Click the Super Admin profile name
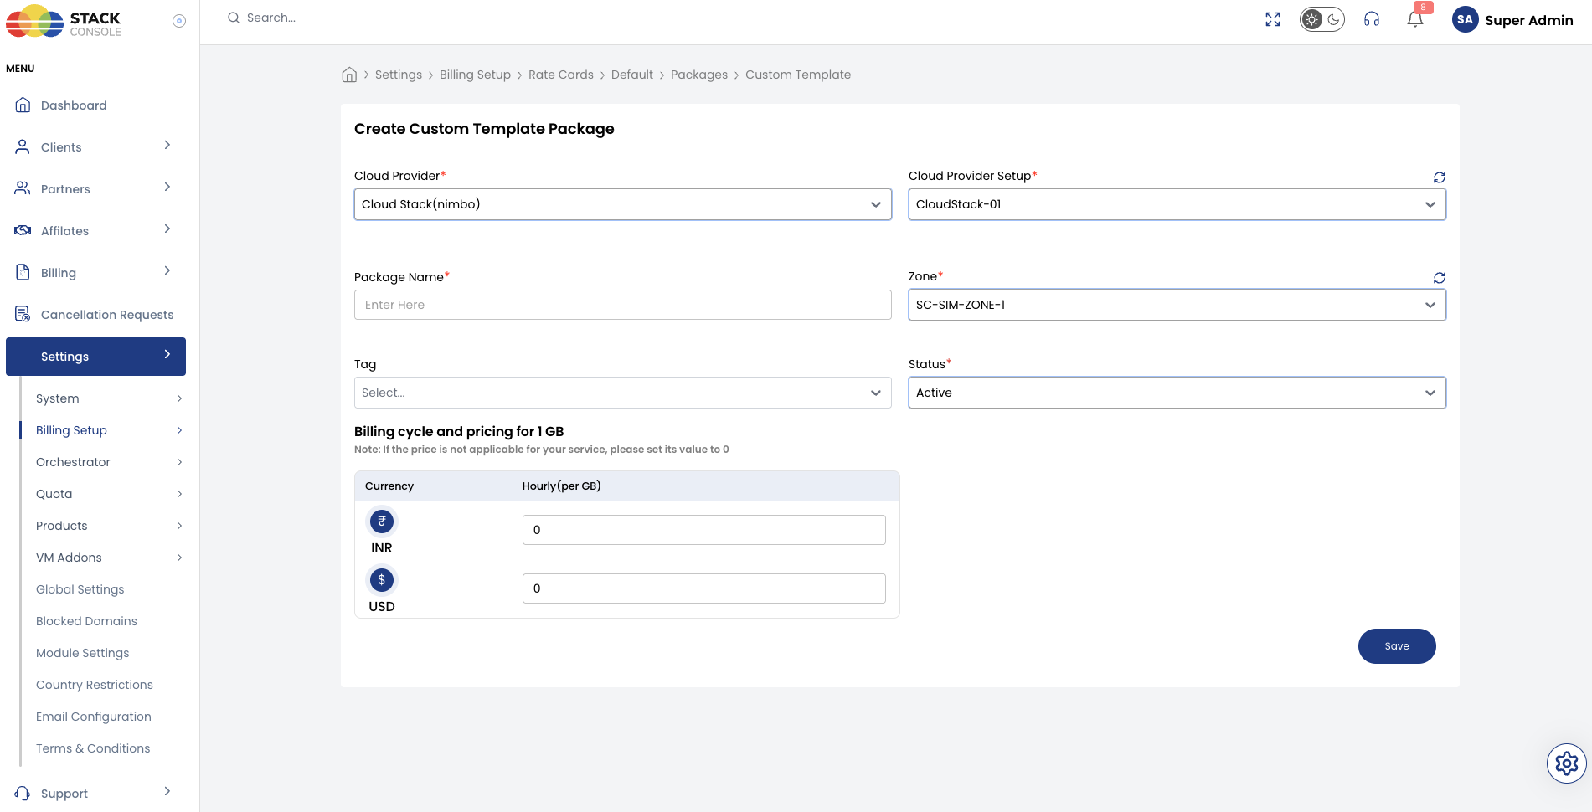This screenshot has width=1592, height=812. pos(1529,20)
